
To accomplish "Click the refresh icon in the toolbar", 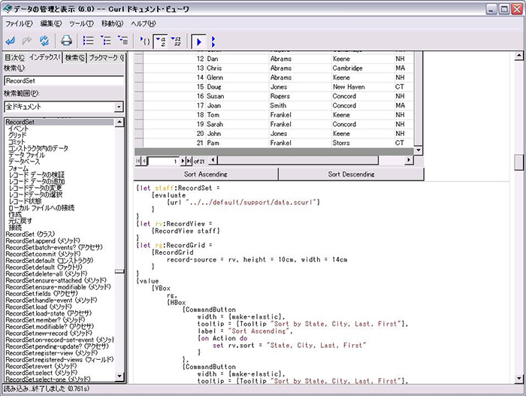I will pyautogui.click(x=44, y=40).
